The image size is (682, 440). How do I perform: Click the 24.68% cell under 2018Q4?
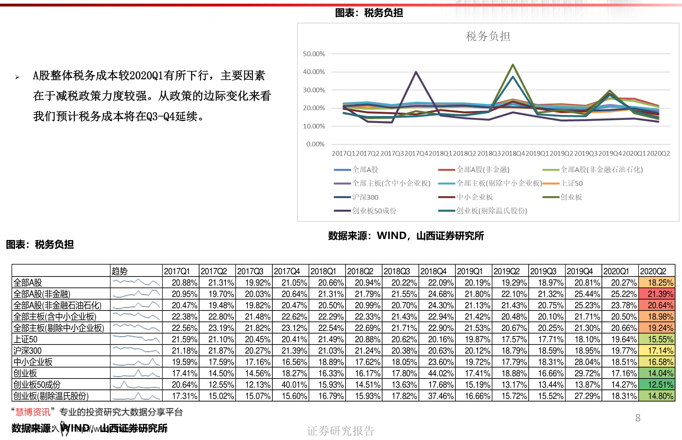437,294
